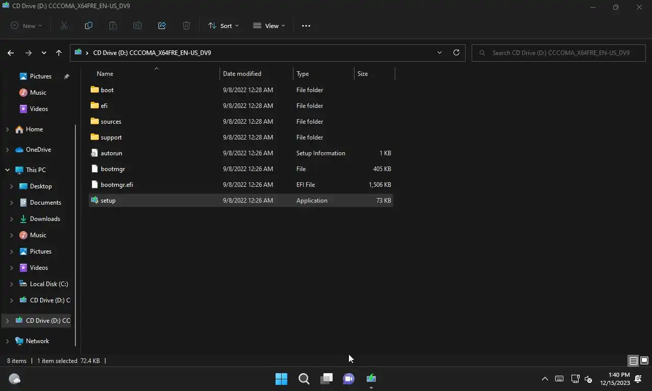Open network icon in system tray

(575, 379)
